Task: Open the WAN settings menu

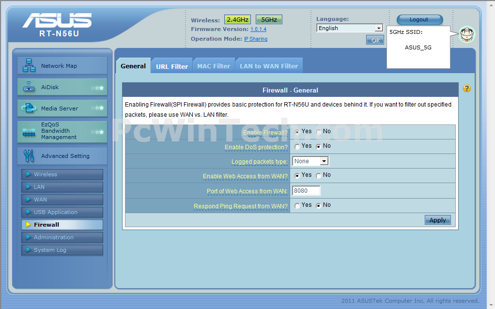Action: click(62, 200)
